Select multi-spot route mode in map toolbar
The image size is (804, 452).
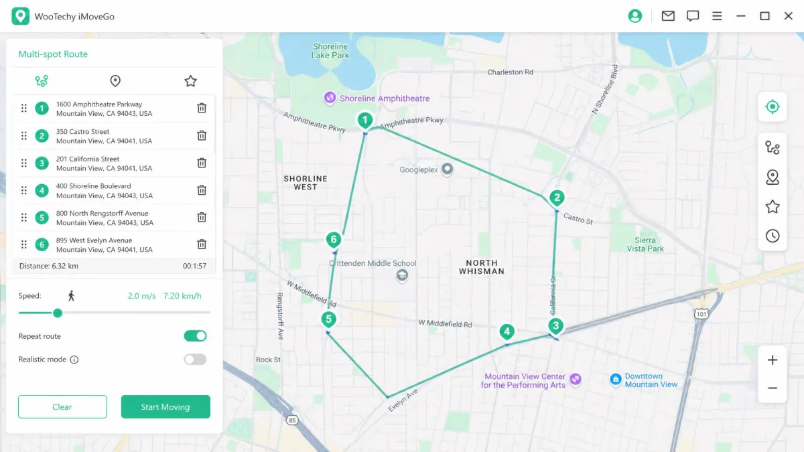pyautogui.click(x=773, y=147)
